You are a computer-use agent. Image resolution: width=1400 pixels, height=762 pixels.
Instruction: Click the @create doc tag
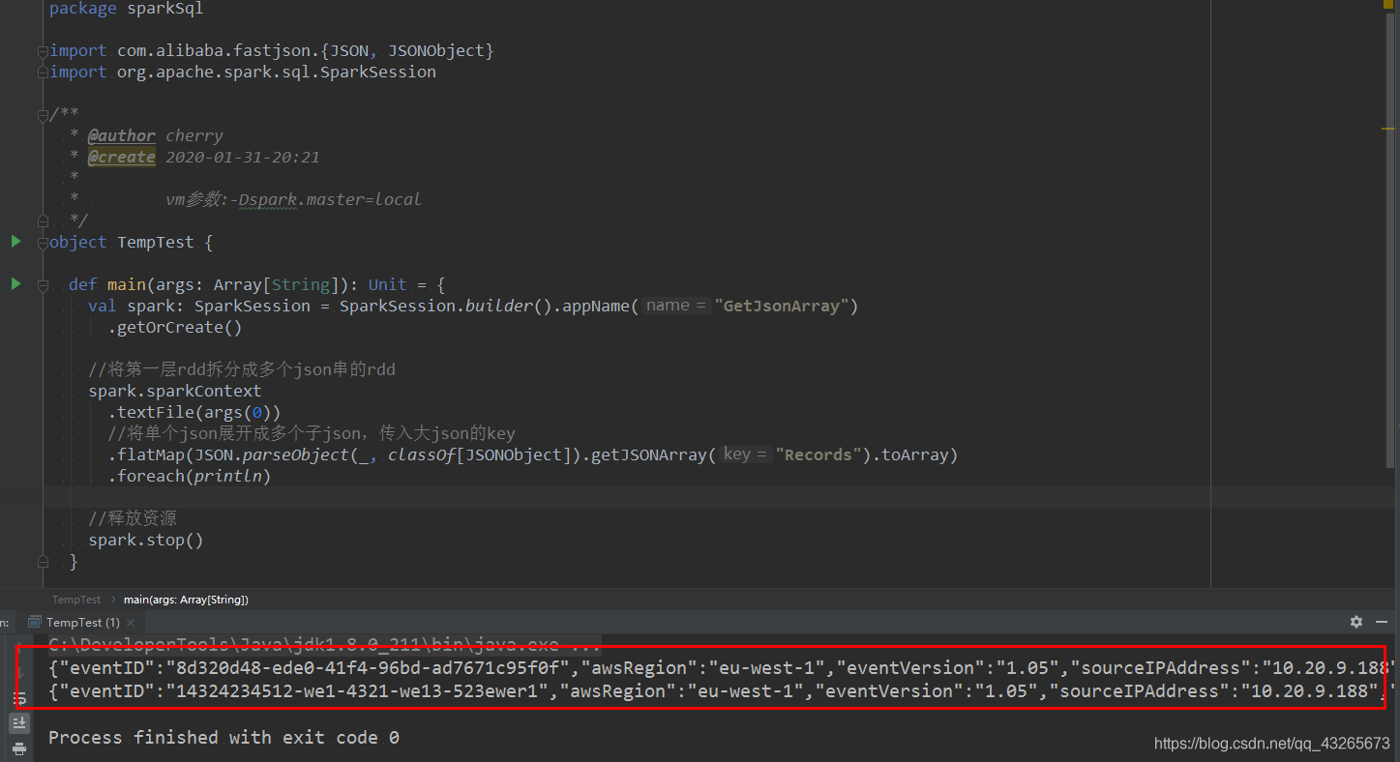121,157
